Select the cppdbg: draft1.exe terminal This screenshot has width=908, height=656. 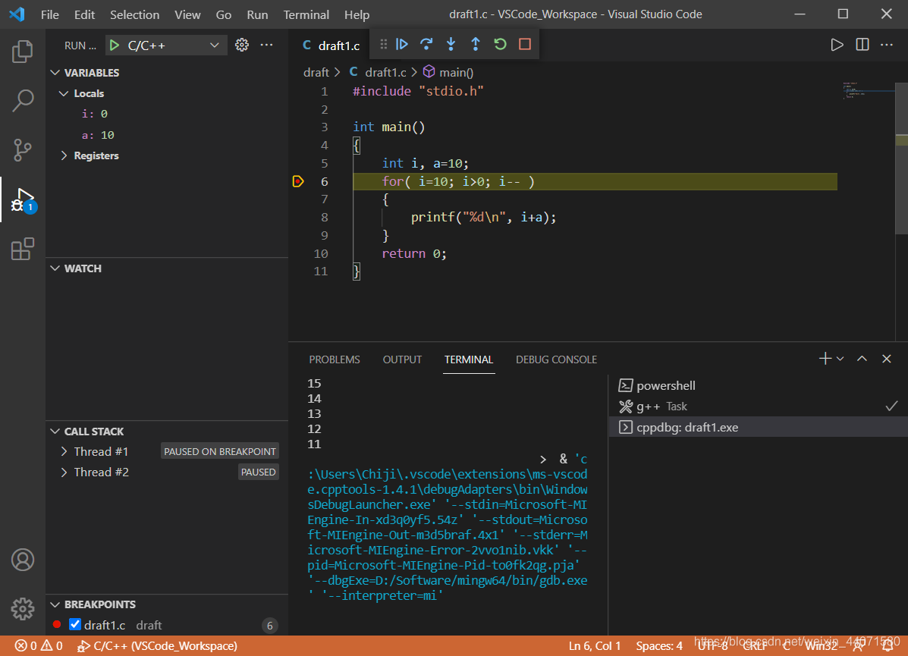pyautogui.click(x=758, y=427)
